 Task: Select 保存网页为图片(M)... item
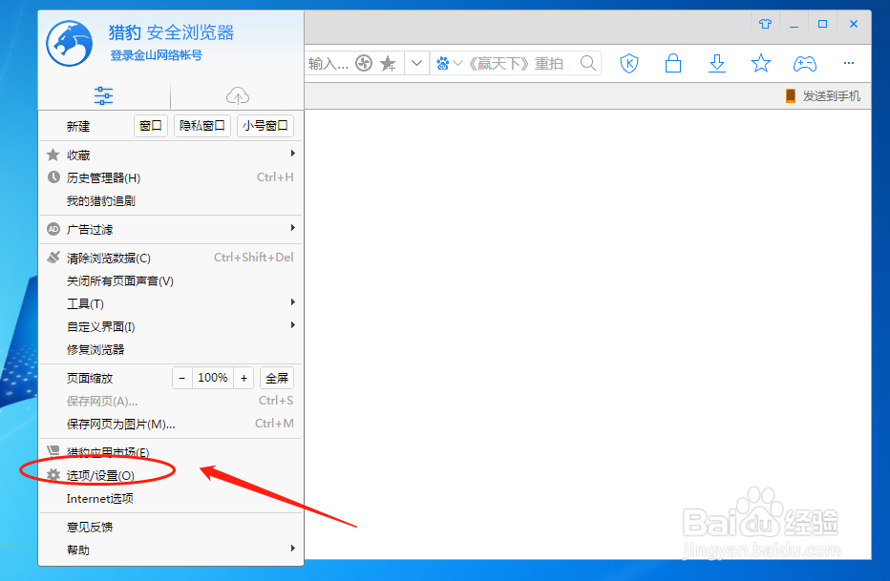pyautogui.click(x=170, y=424)
